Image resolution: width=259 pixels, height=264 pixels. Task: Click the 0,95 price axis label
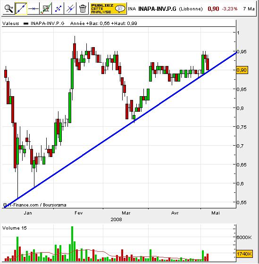point(242,51)
